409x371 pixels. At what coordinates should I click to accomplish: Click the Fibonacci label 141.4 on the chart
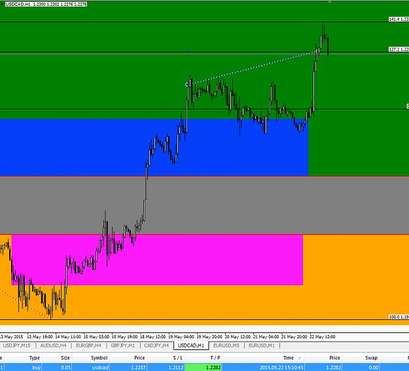click(x=399, y=20)
